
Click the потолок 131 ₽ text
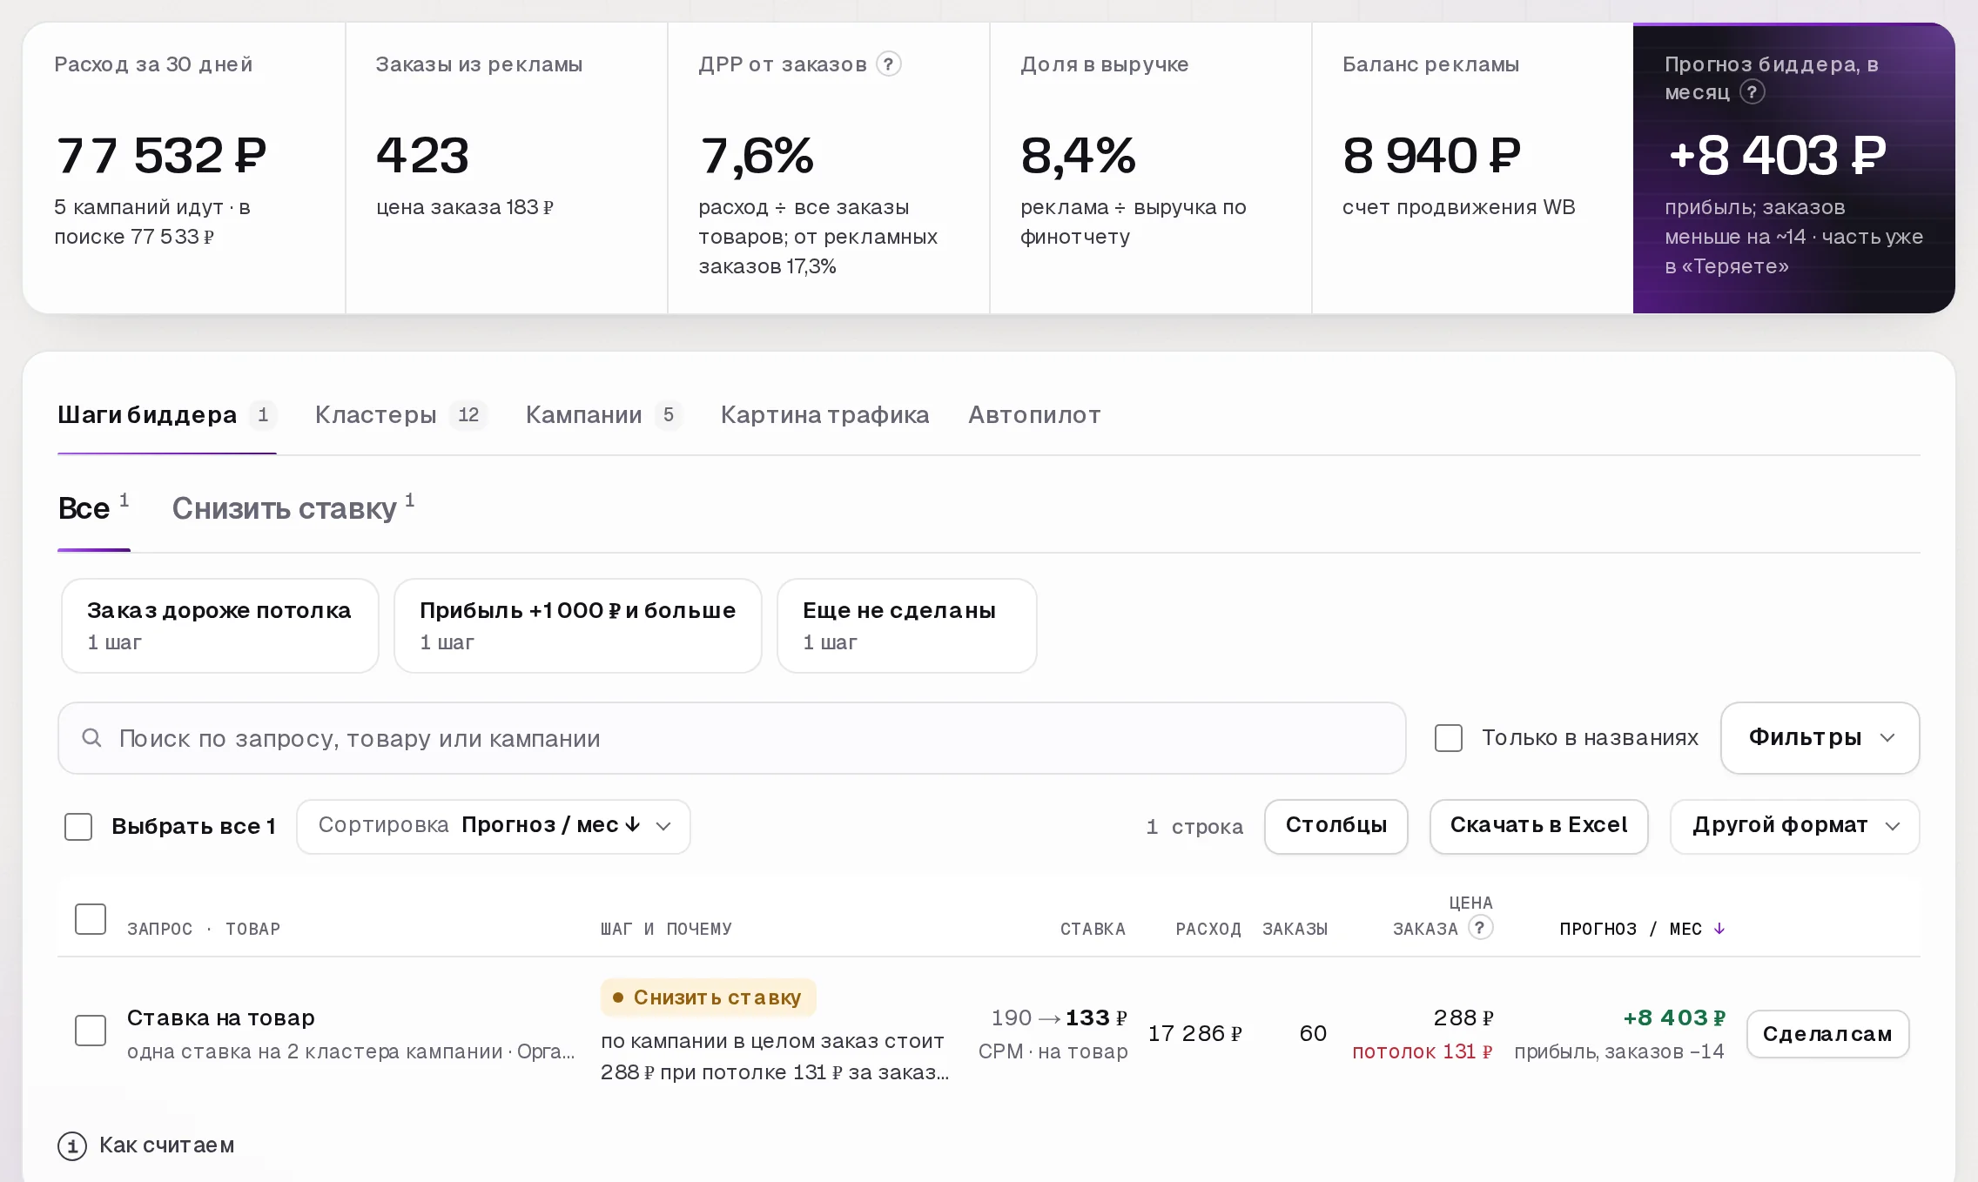1423,1051
